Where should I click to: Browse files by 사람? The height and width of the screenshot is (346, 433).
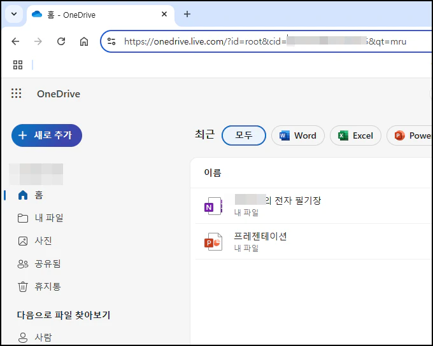pyautogui.click(x=35, y=337)
